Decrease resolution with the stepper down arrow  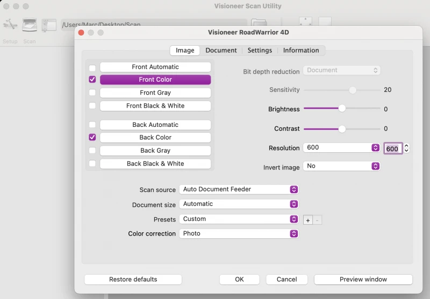tap(406, 151)
